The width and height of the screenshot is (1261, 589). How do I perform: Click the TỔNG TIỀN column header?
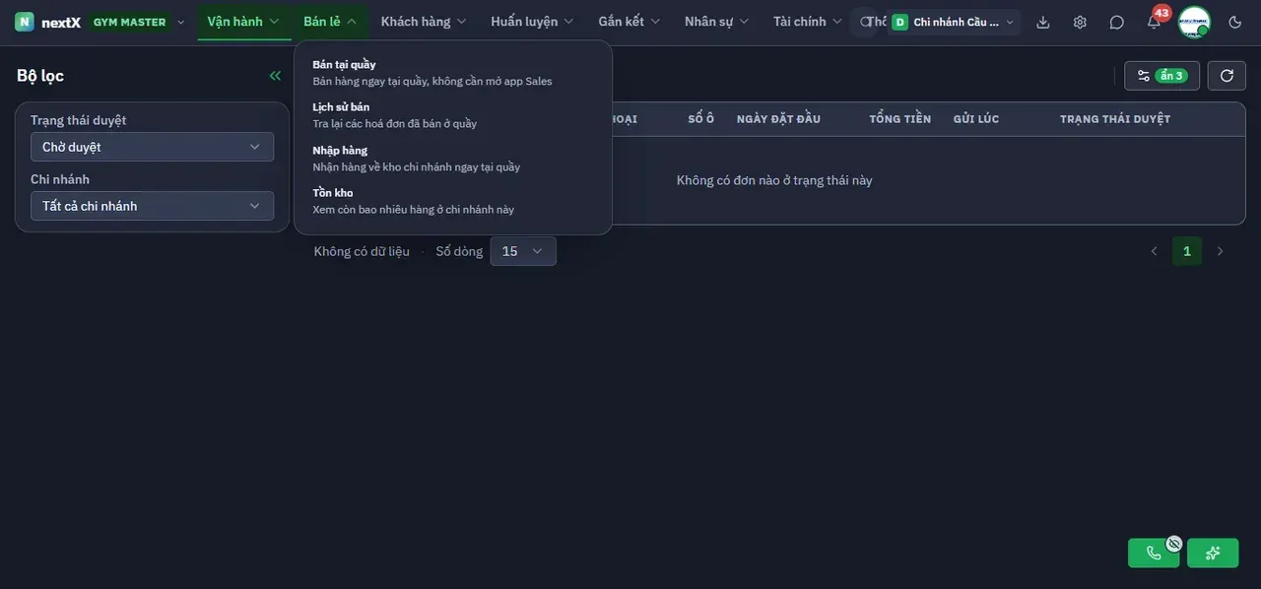click(x=900, y=119)
